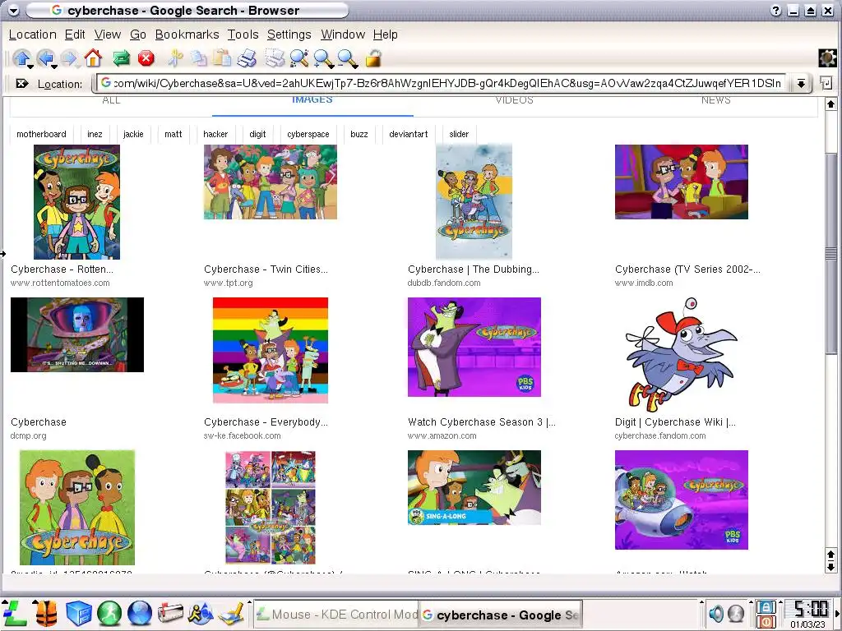Open the Help menu
This screenshot has width=842, height=631.
tap(385, 35)
